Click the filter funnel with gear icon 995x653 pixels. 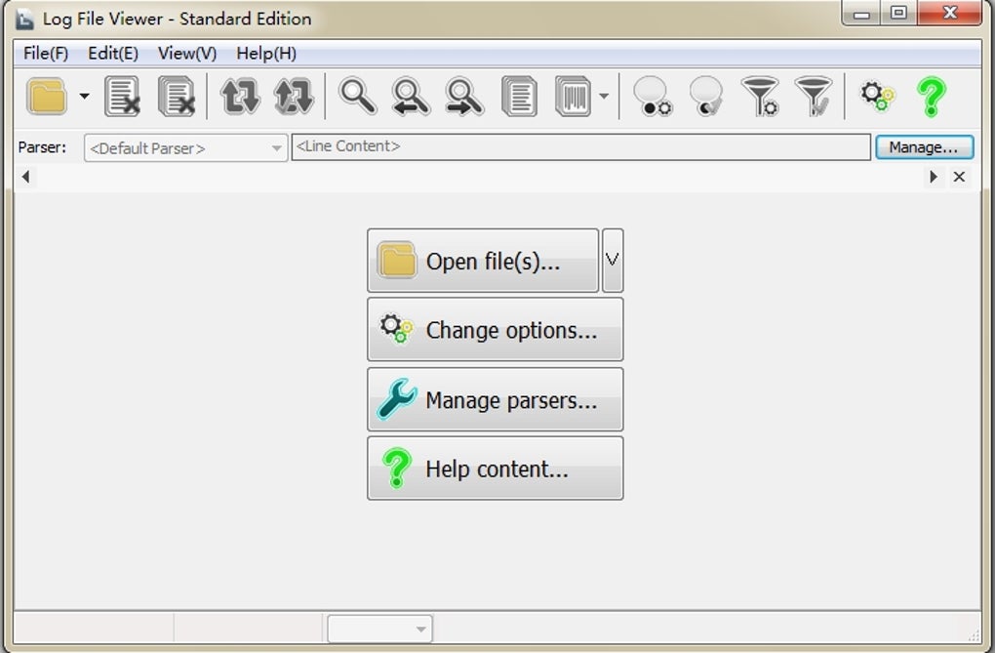pyautogui.click(x=760, y=97)
